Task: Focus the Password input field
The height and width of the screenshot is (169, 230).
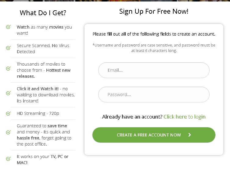Action: point(154,95)
